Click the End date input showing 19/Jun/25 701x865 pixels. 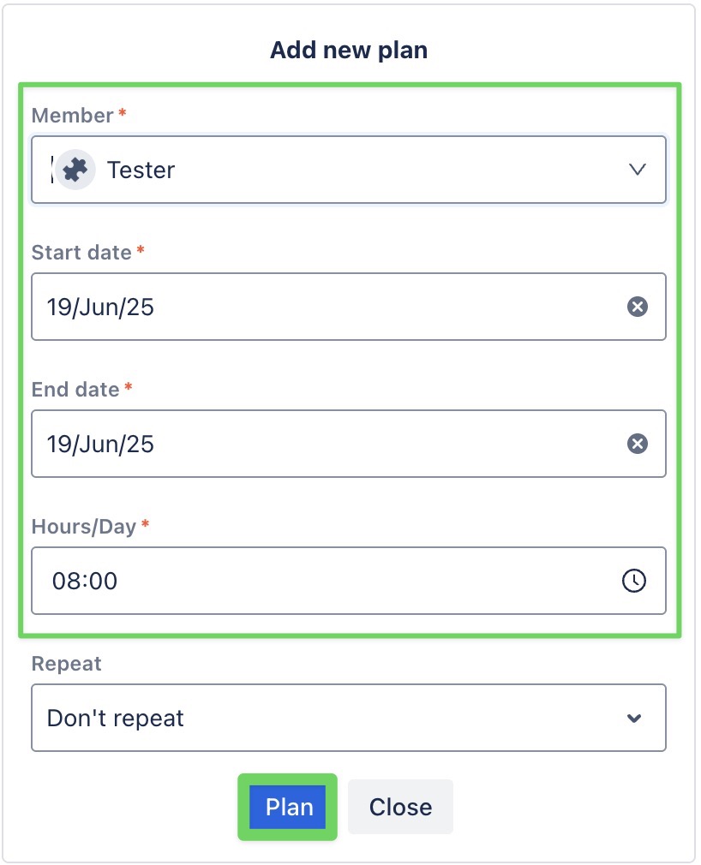pyautogui.click(x=257, y=444)
